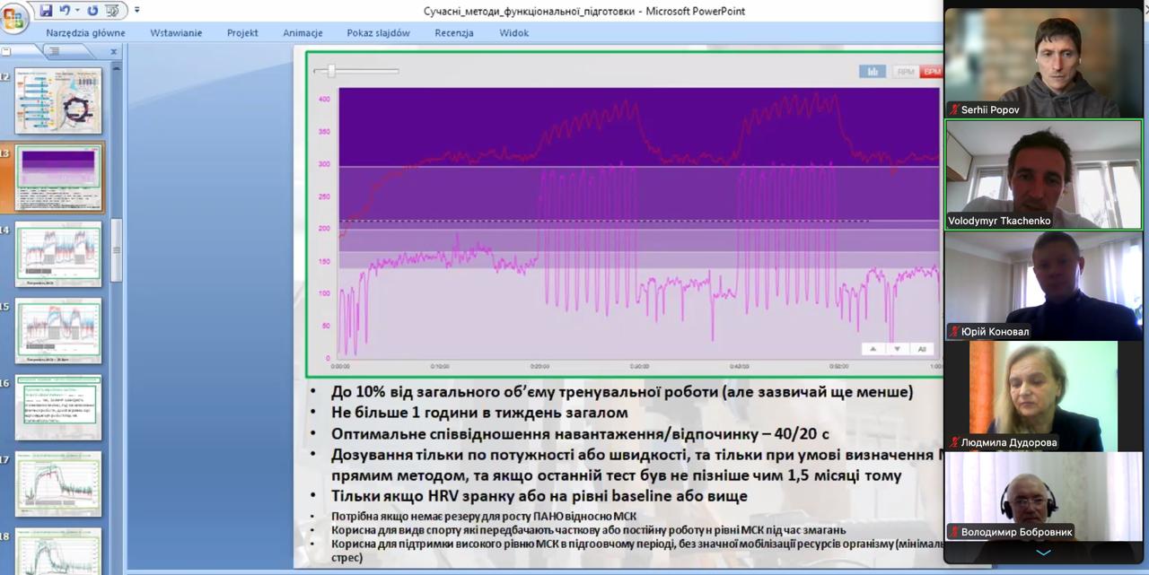Image resolution: width=1149 pixels, height=575 pixels.
Task: Save the presentation with the floppy disk icon
Action: pos(46,11)
